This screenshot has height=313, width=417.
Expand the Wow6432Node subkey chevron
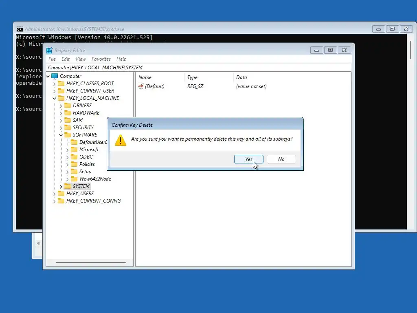67,179
